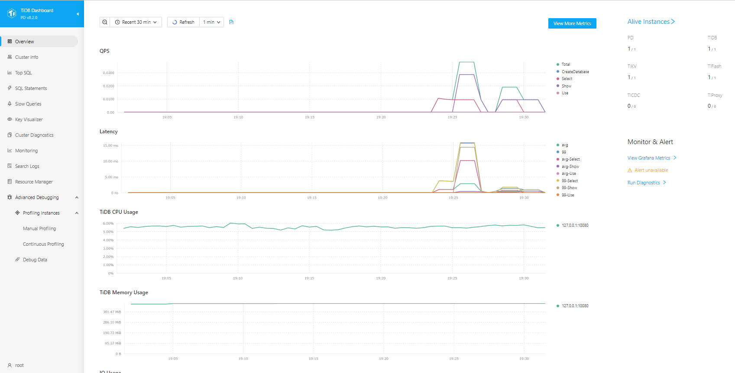This screenshot has width=735, height=373.
Task: Click Run Diagnostics link
Action: (x=647, y=183)
